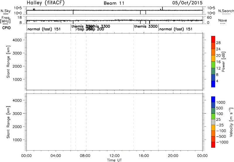The image size is (234, 162).
Task: Select the "Freq. [MHz]" axis label
Action: click(x=6, y=20)
